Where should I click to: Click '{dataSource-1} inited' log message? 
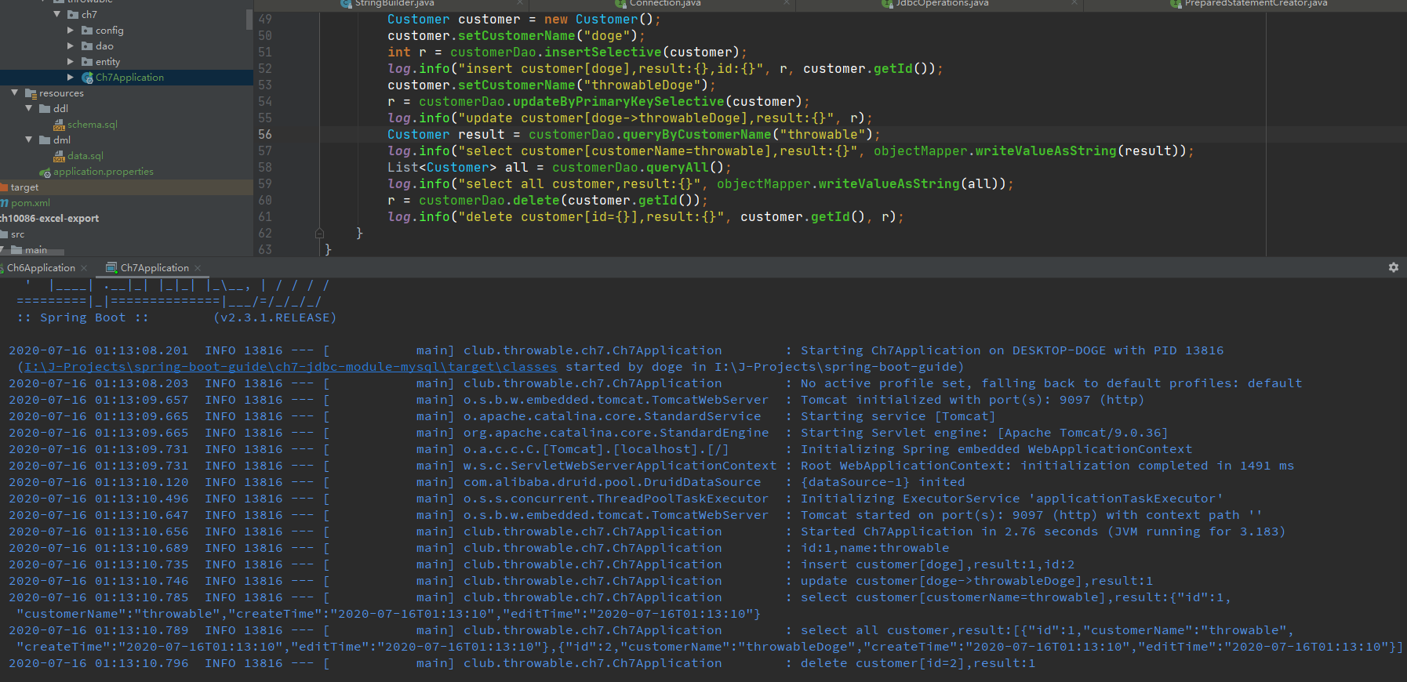pos(882,482)
